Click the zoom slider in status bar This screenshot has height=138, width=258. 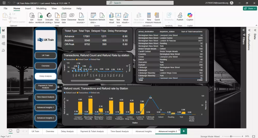(231, 136)
